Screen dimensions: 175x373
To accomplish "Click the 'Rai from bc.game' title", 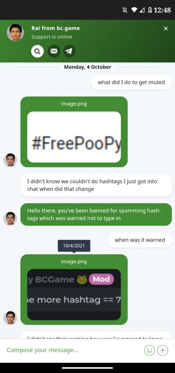I will tap(56, 28).
